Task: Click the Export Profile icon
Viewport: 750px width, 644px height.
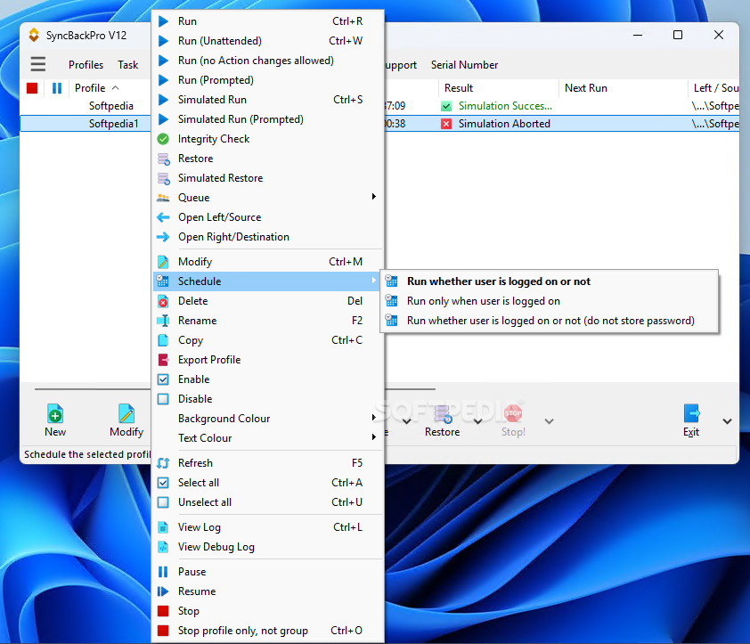Action: 163,360
